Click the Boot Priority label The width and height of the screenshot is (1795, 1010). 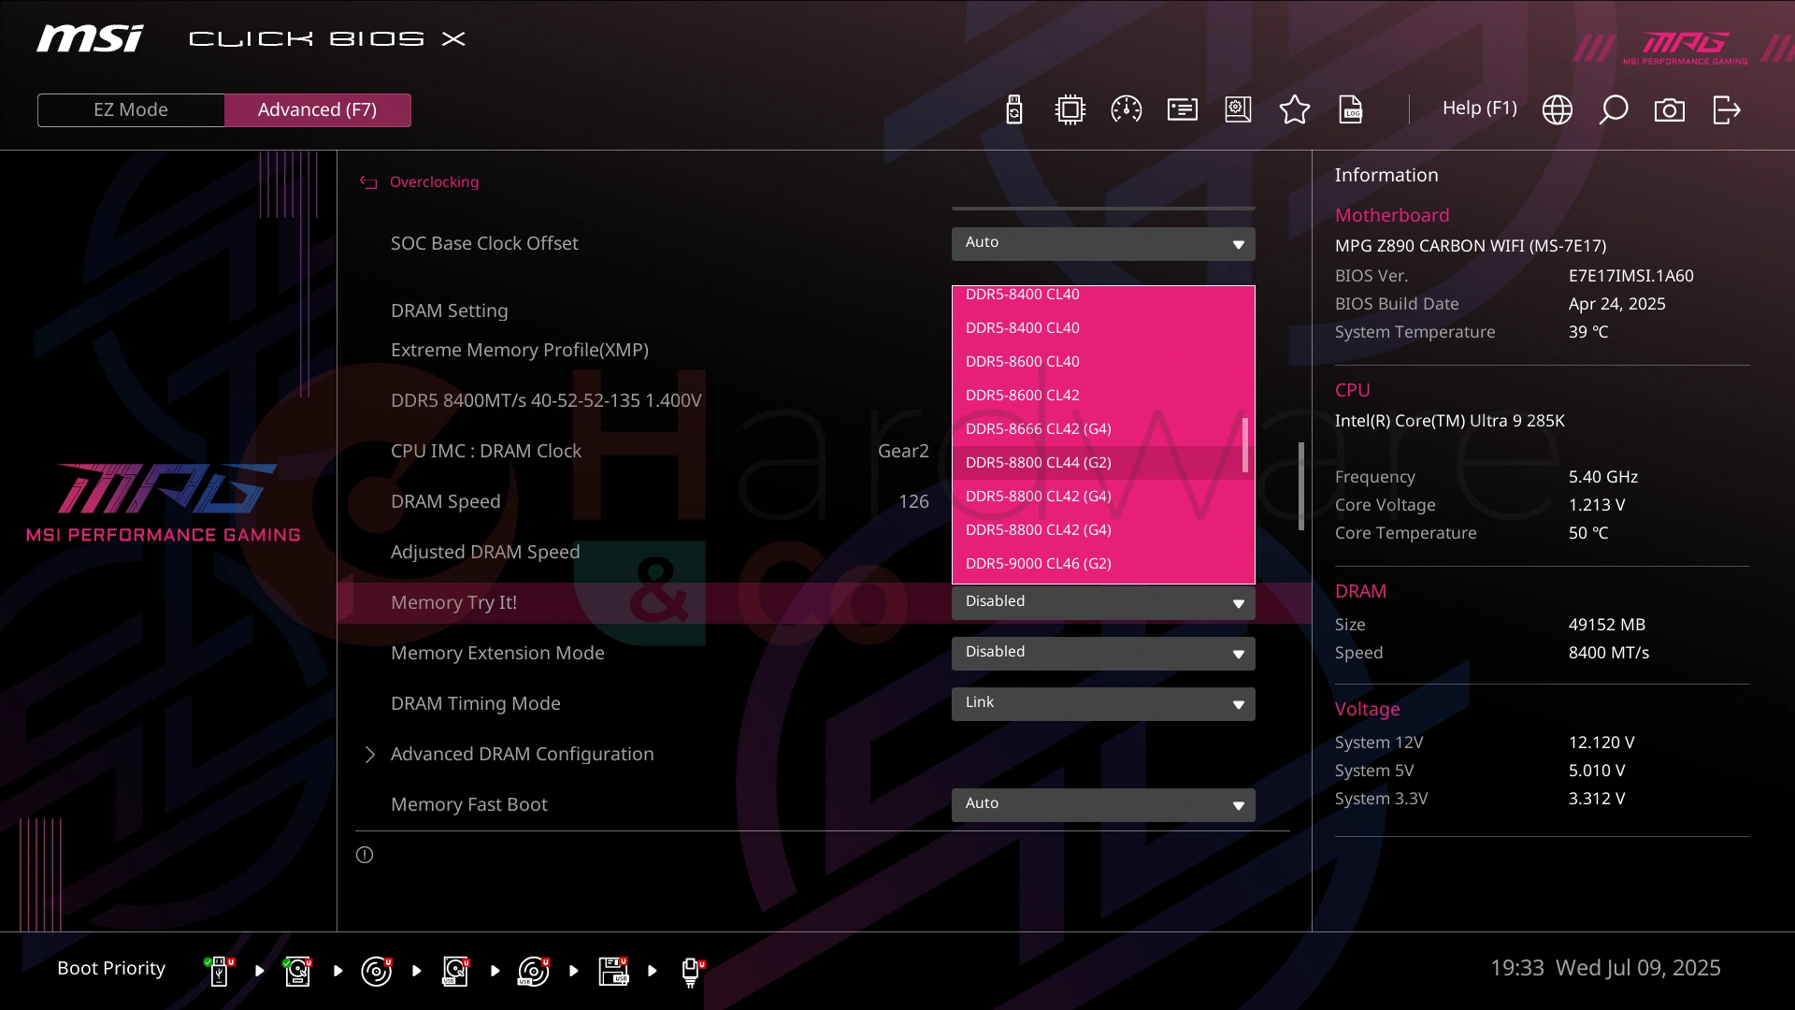click(111, 969)
